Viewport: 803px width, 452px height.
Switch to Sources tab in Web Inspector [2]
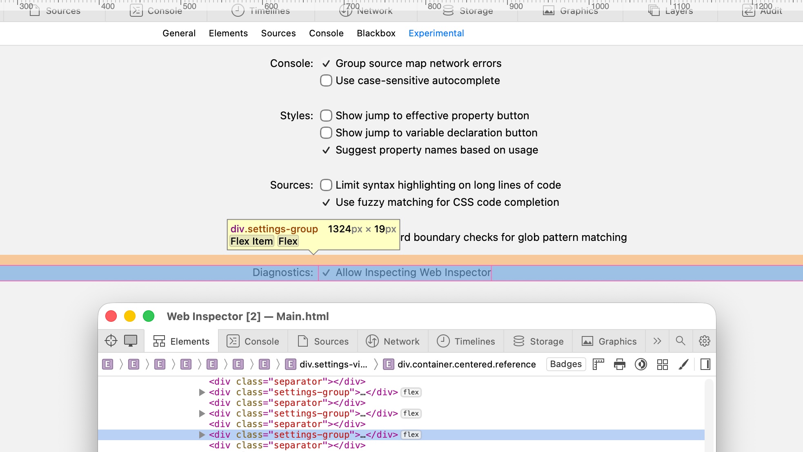coord(323,341)
